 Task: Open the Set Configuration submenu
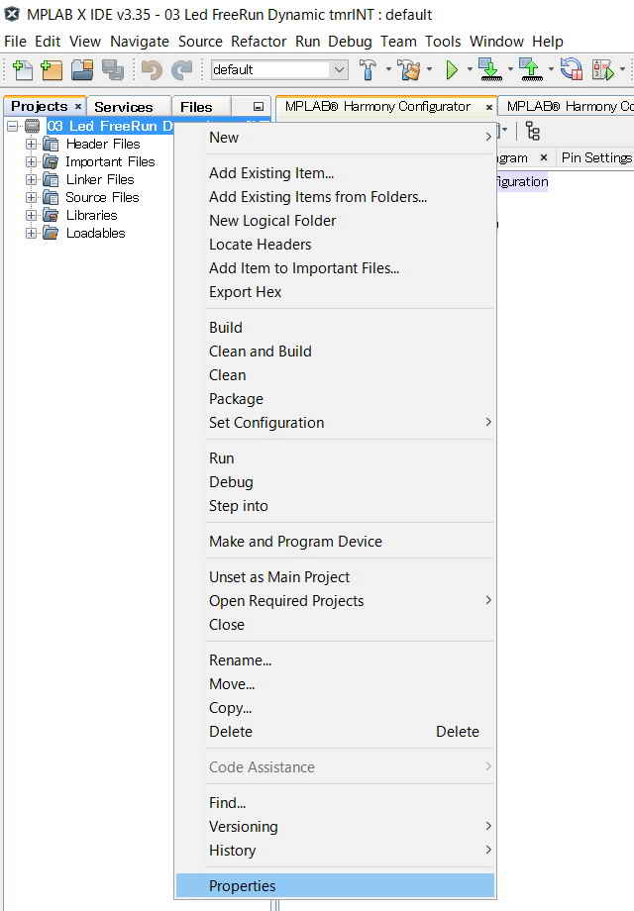click(x=266, y=423)
